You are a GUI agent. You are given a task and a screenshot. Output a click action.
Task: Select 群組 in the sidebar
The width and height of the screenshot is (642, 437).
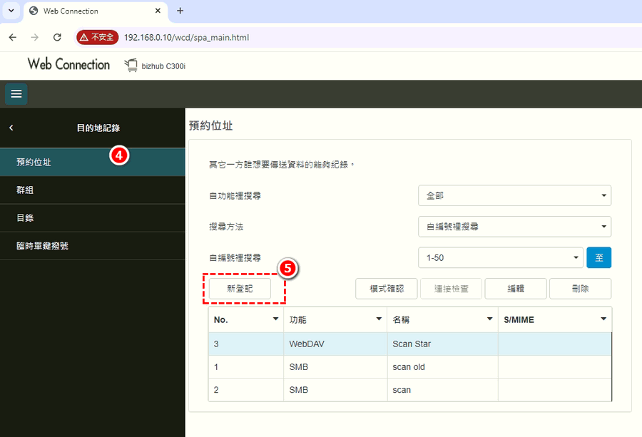[26, 190]
